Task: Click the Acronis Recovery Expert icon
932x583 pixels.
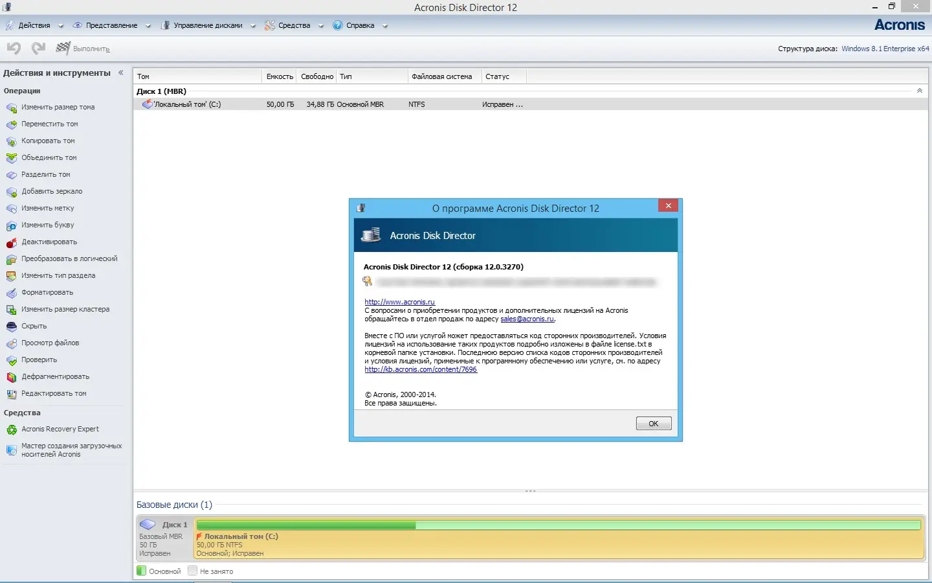Action: (12, 429)
